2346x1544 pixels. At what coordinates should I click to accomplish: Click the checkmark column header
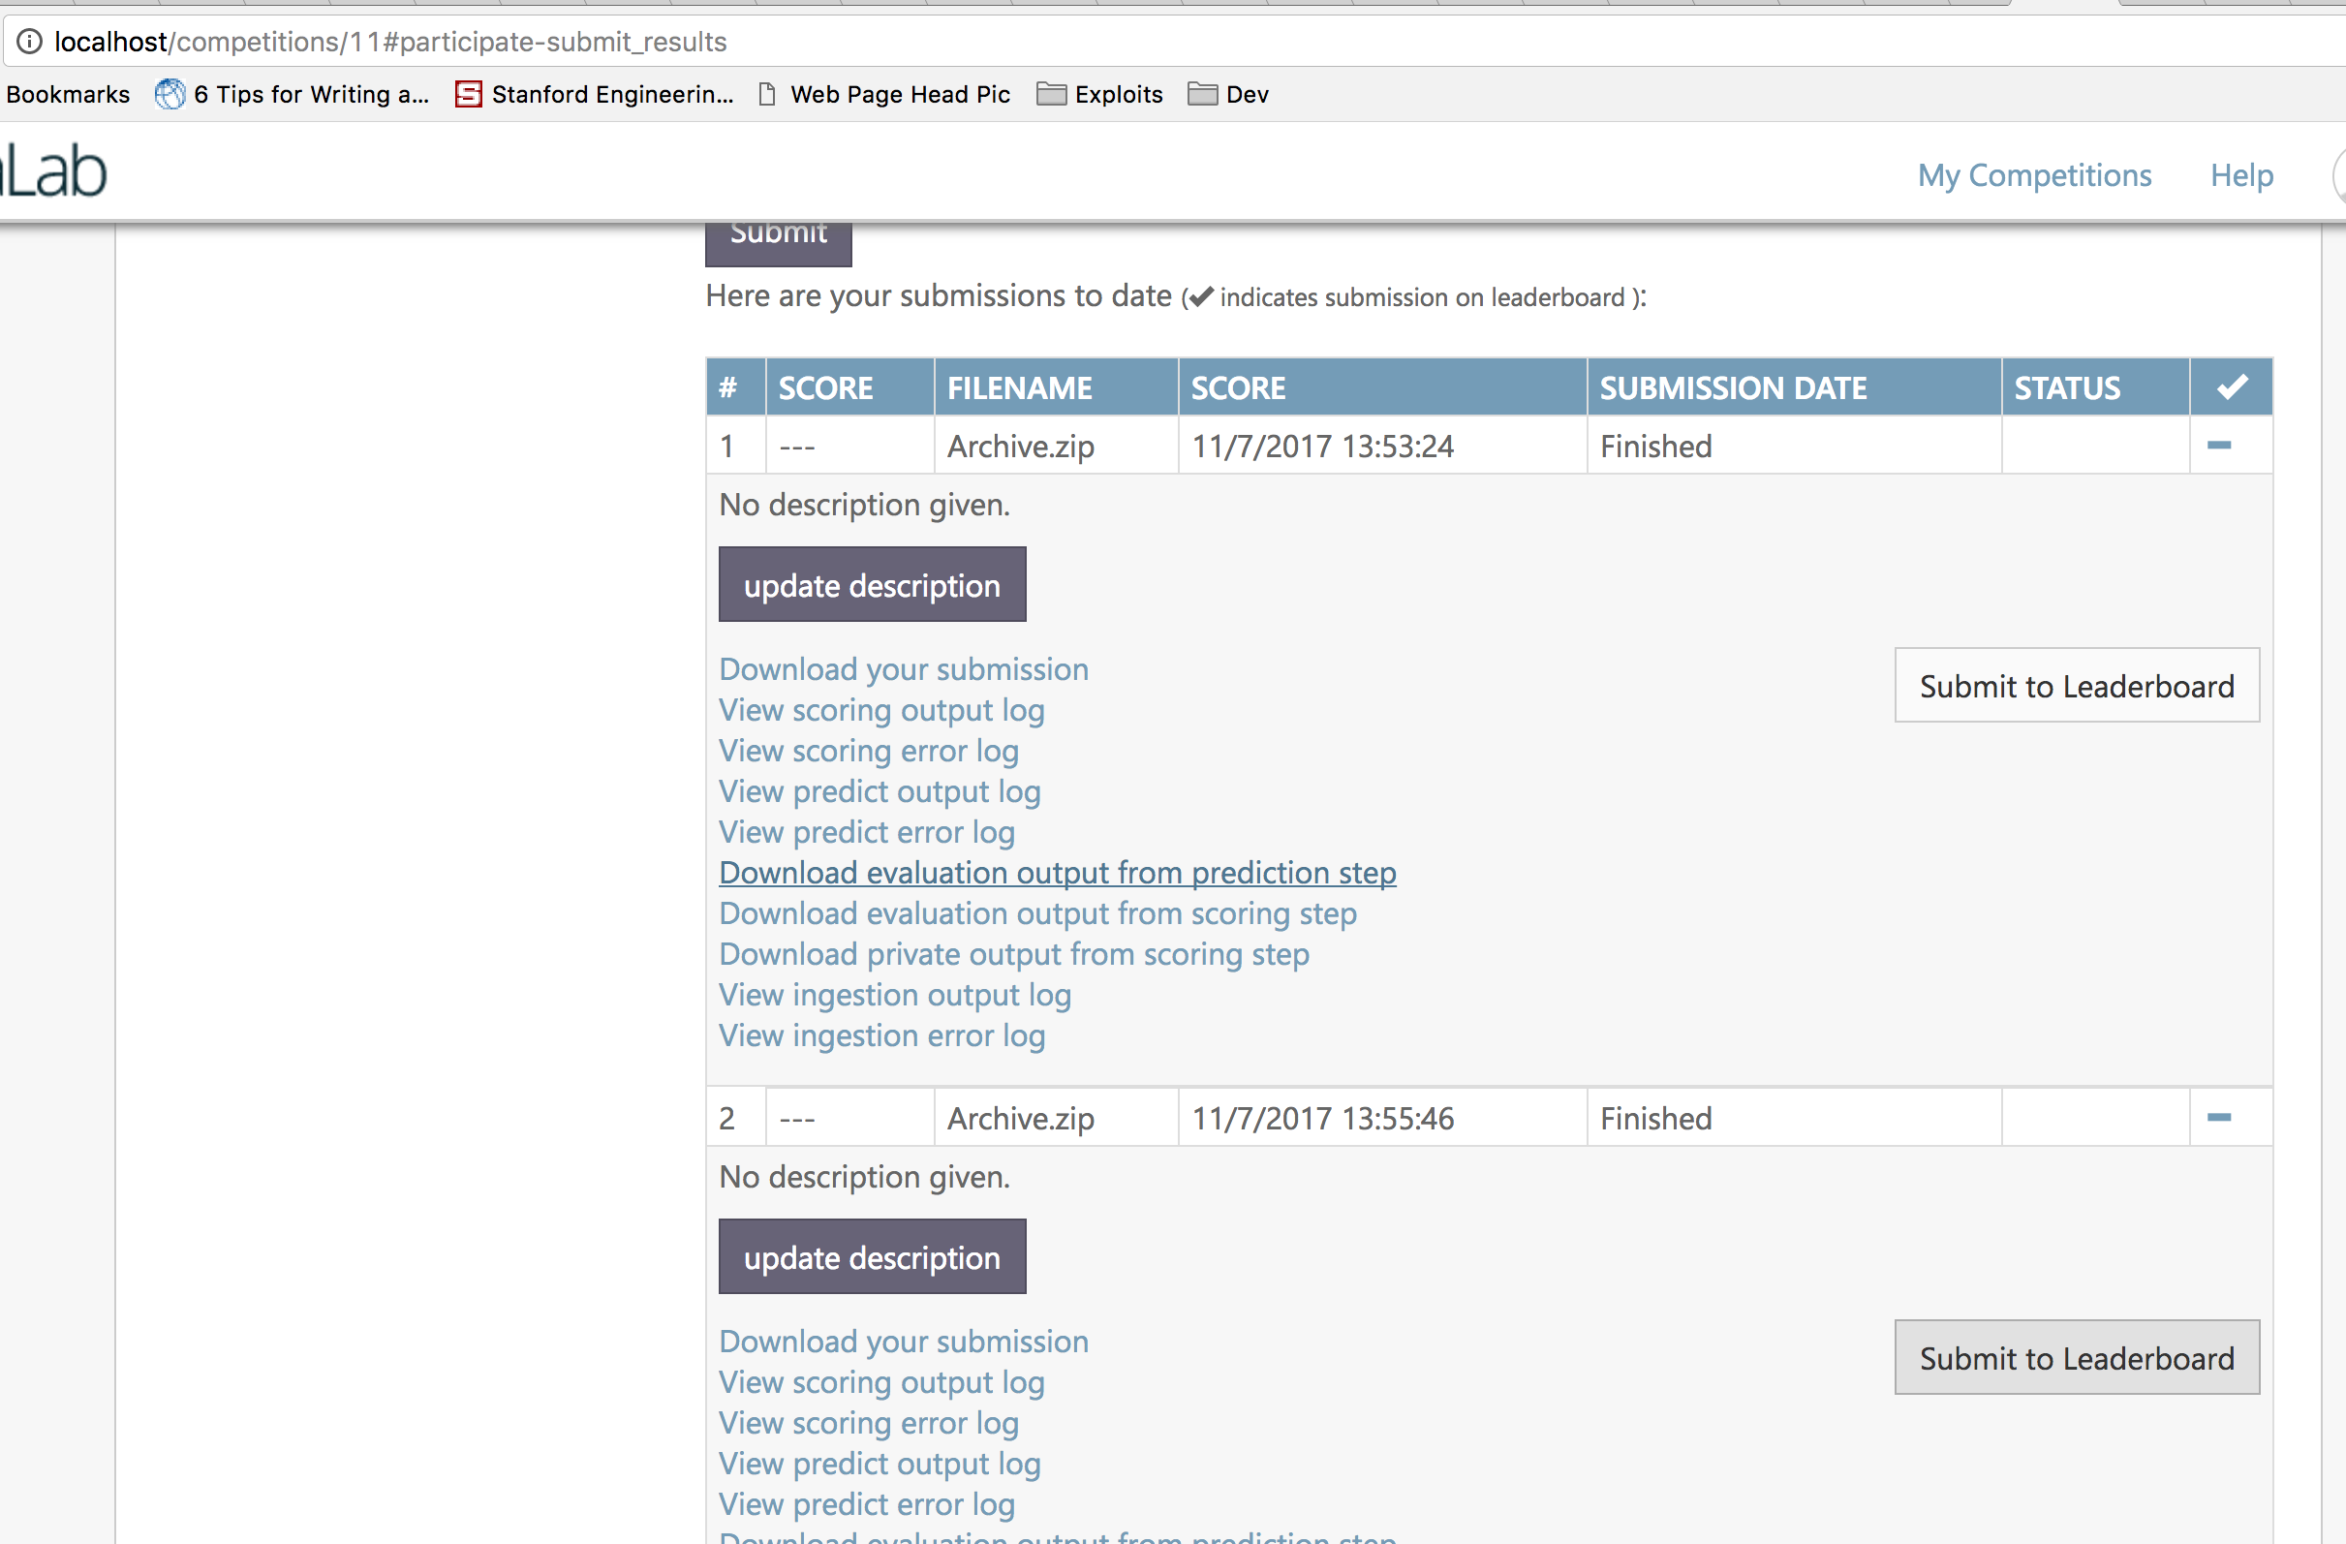2231,386
